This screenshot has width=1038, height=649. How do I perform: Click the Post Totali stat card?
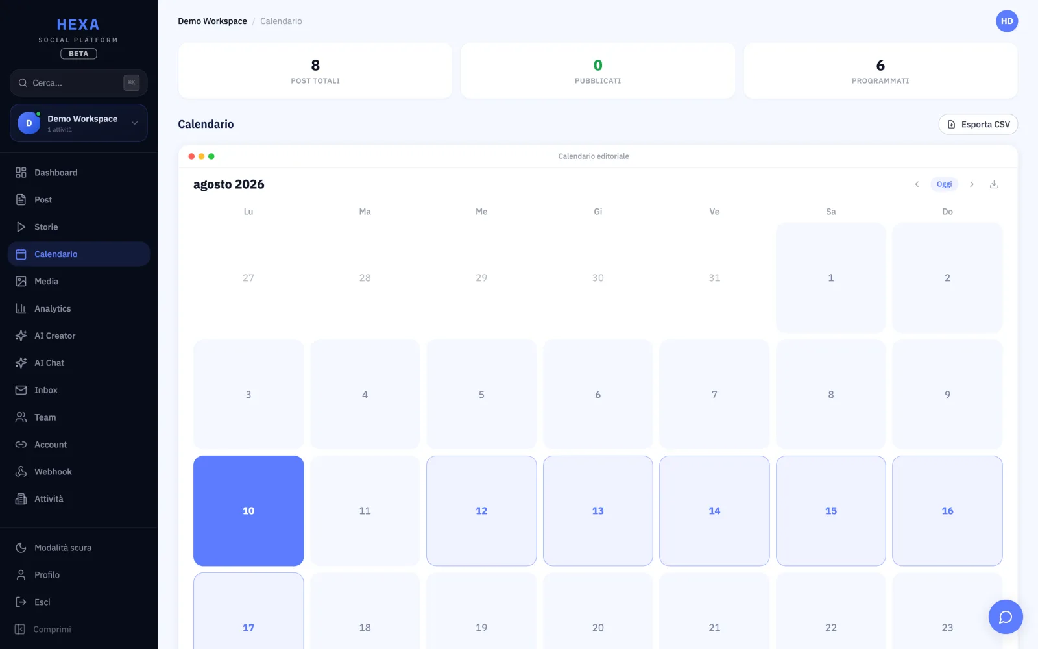tap(315, 71)
